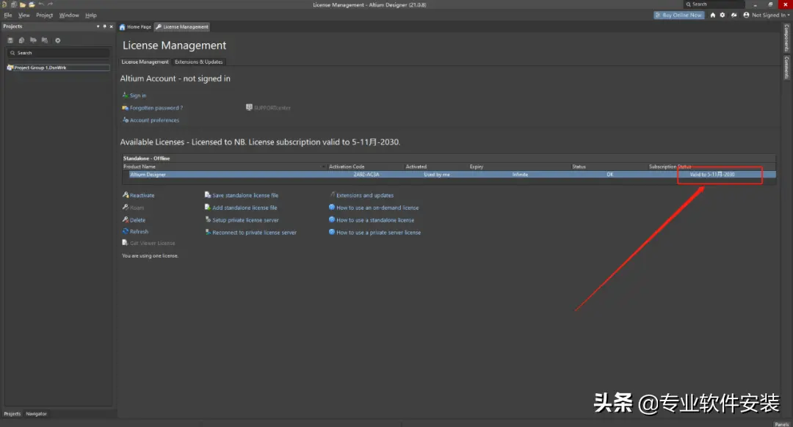
Task: Open the View menu
Action: point(23,15)
